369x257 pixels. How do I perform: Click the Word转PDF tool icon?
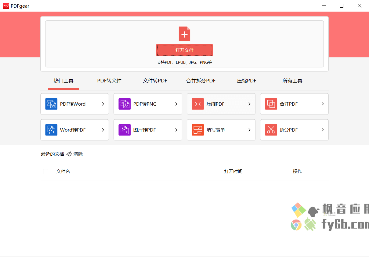[x=51, y=130]
